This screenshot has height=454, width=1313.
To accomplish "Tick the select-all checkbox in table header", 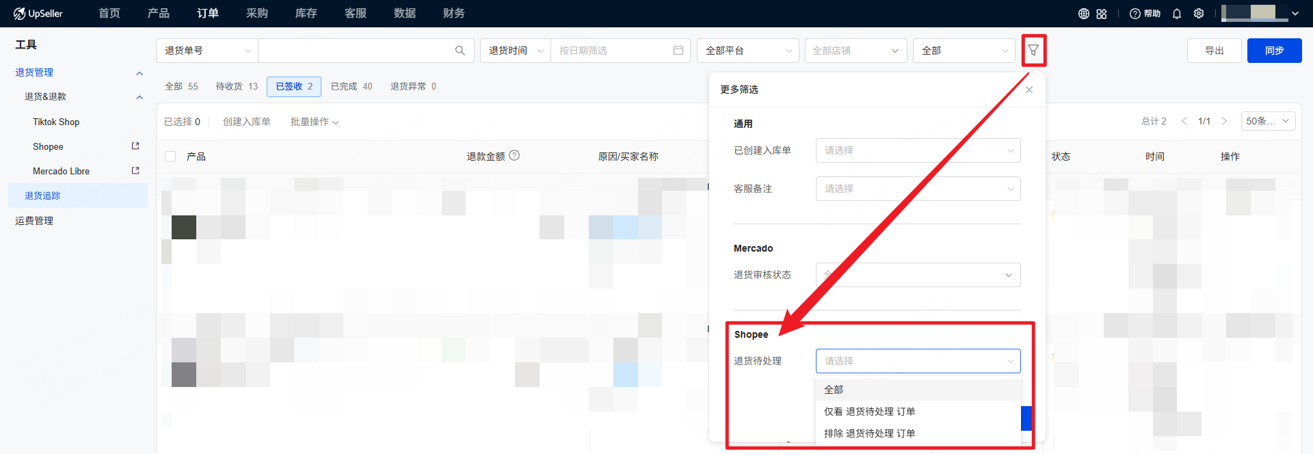I will pyautogui.click(x=171, y=157).
